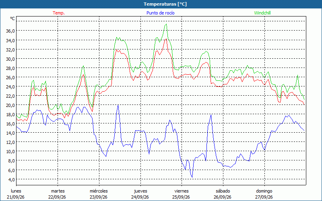Click the viernes day label
Image resolution: width=322 pixels, height=201 pixels.
click(182, 191)
